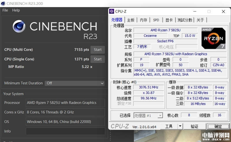
Task: Click the AMD Ryzen 7 logo badge
Action: [x=213, y=38]
